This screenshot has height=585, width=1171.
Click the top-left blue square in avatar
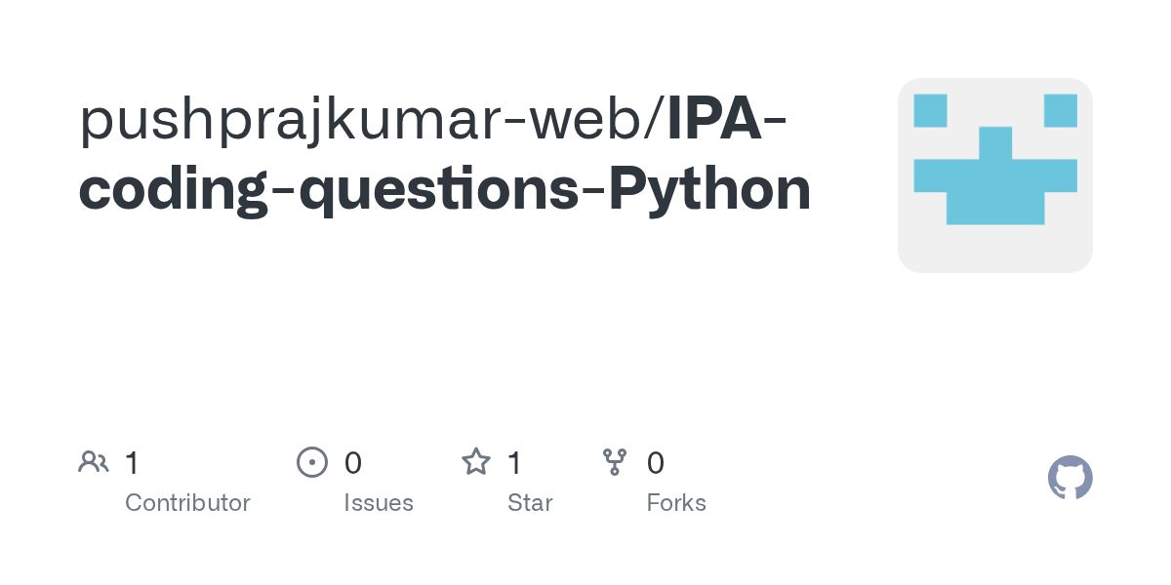click(x=930, y=110)
